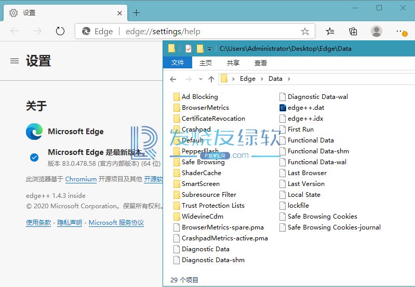Go up one folder level in Explorer
415x287 pixels.
pyautogui.click(x=211, y=79)
